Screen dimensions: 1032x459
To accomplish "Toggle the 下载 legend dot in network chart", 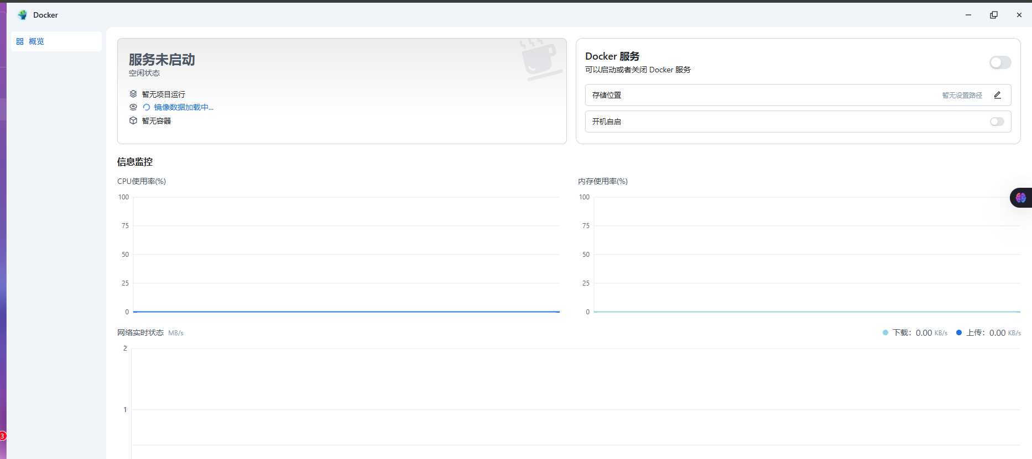I will 885,333.
